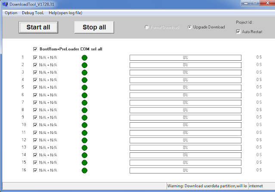Click the N/A + N/A label of port 6

[x=48, y=95]
